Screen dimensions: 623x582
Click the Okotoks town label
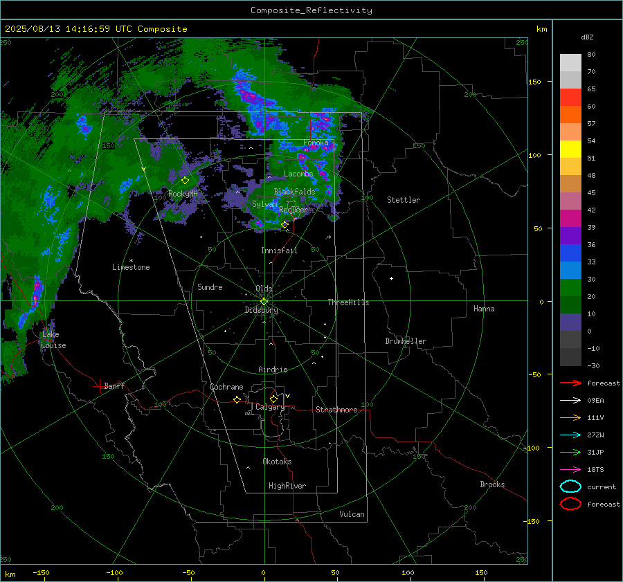point(277,462)
